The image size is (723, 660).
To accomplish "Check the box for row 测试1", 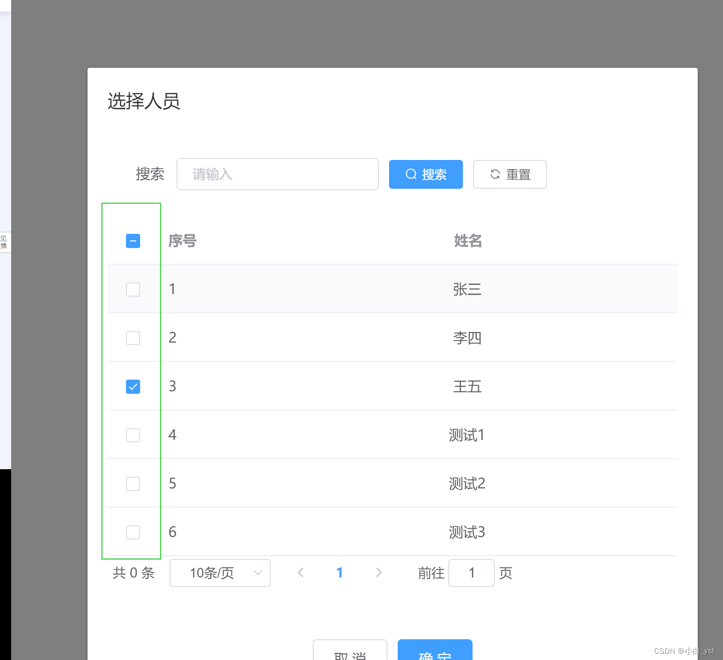I will (x=133, y=435).
